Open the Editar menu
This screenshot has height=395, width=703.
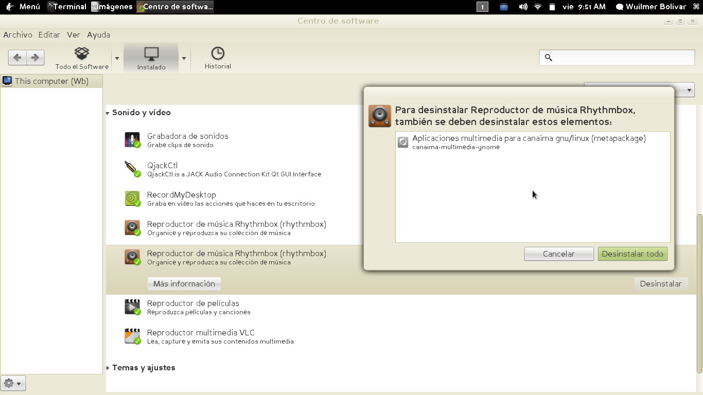[x=49, y=35]
